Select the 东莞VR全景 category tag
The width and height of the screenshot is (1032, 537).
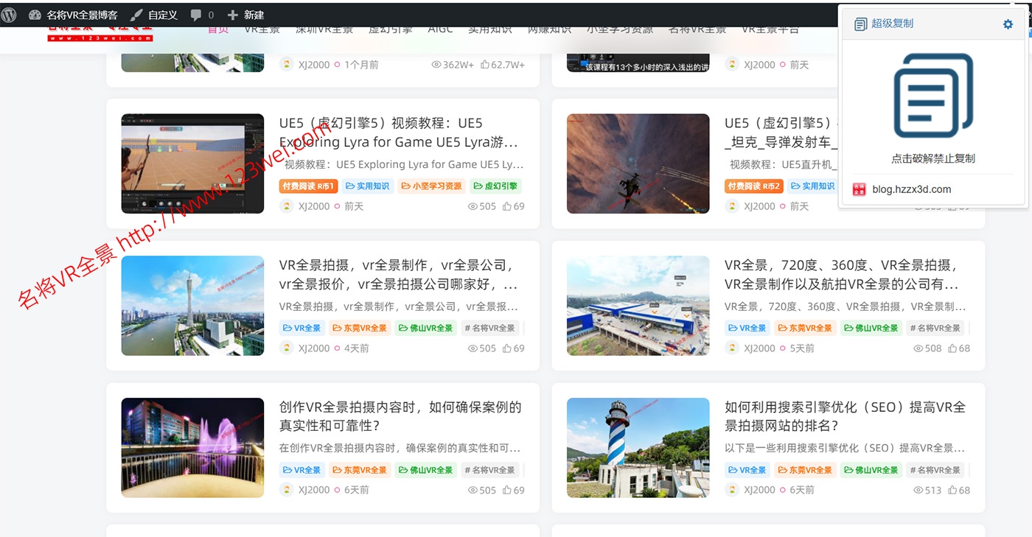click(360, 328)
